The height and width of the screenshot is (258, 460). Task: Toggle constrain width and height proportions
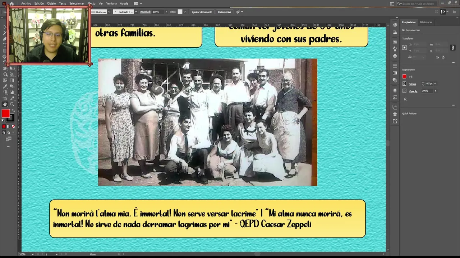pos(453,48)
